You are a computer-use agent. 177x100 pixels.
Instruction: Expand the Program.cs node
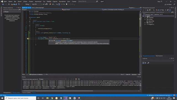click(x=145, y=24)
